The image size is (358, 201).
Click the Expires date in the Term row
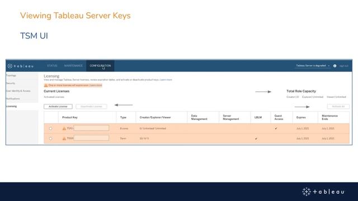[303, 138]
